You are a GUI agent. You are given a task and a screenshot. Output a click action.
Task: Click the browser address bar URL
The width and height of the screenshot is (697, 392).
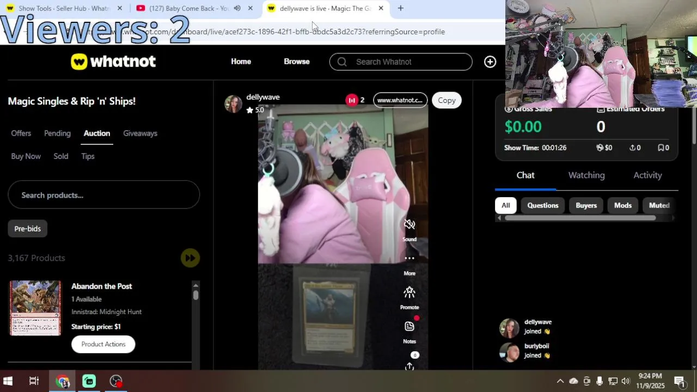click(x=267, y=32)
